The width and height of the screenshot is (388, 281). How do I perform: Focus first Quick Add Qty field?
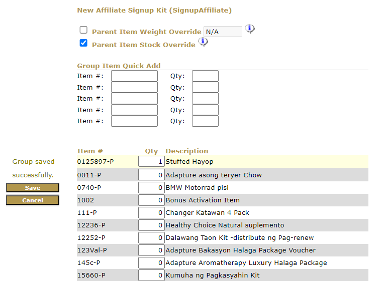tap(205, 76)
